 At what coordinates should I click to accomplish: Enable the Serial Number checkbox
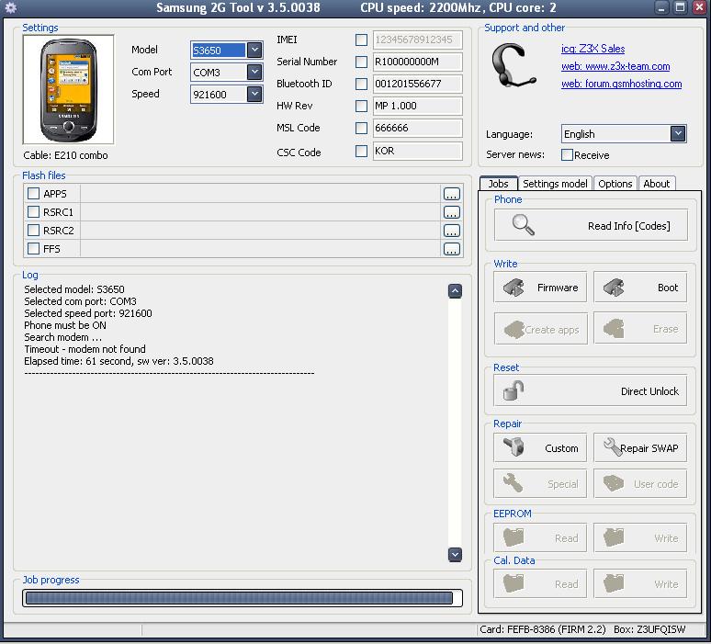(x=361, y=62)
